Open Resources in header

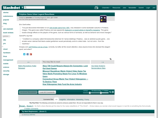(x=116, y=8)
